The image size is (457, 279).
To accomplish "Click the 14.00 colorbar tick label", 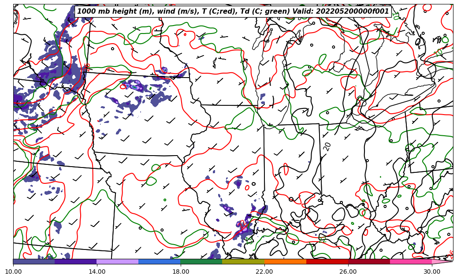I will tap(97, 272).
